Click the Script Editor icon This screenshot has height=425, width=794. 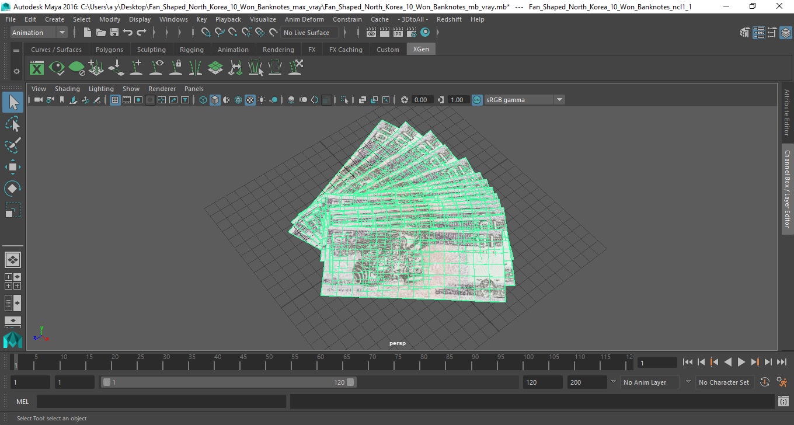tap(783, 402)
